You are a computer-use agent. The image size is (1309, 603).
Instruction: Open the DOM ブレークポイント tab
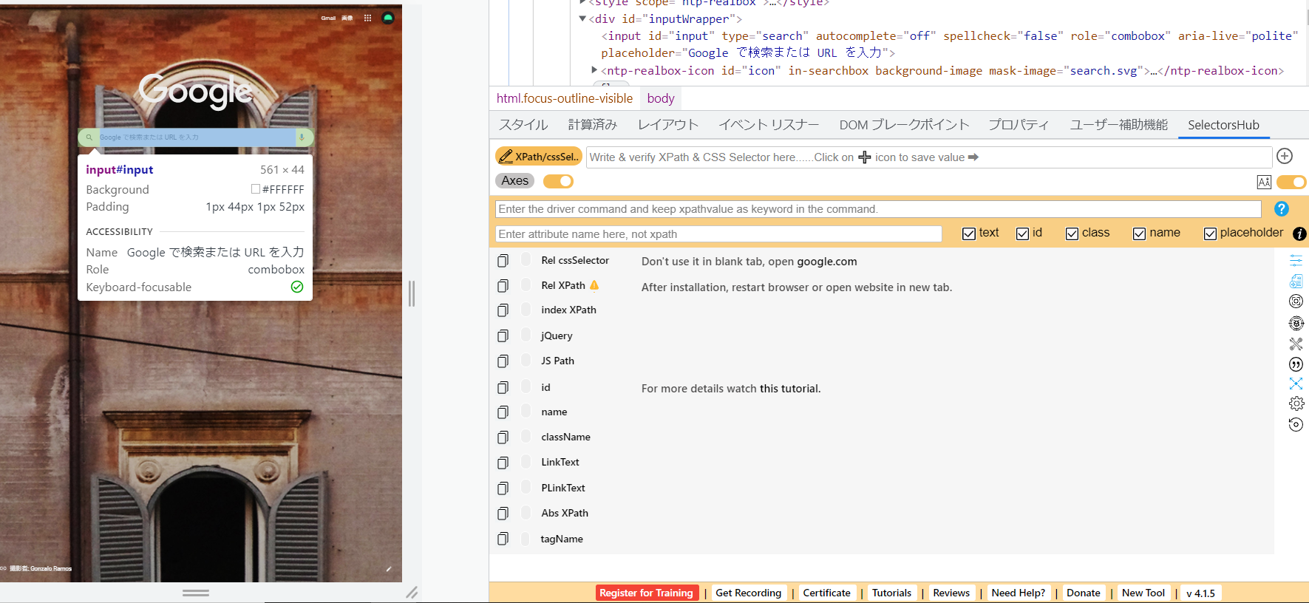tap(904, 125)
